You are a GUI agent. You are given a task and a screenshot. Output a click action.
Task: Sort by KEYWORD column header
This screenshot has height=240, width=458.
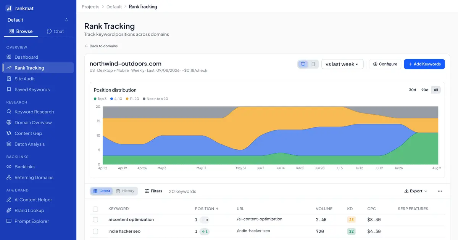[118, 209]
